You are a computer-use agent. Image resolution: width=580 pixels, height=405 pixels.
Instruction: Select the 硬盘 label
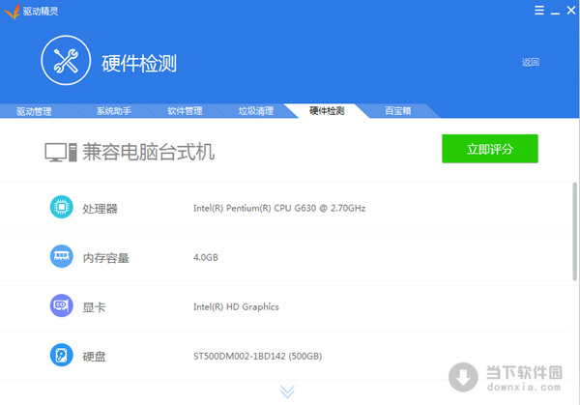pyautogui.click(x=94, y=357)
